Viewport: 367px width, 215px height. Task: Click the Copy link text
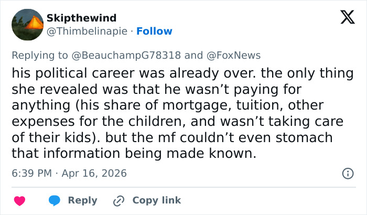(156, 200)
